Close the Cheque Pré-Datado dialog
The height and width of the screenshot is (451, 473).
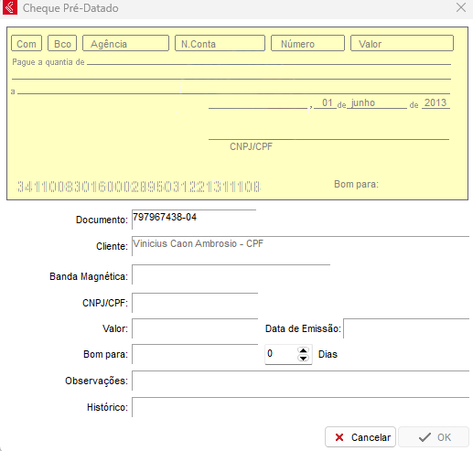point(461,7)
